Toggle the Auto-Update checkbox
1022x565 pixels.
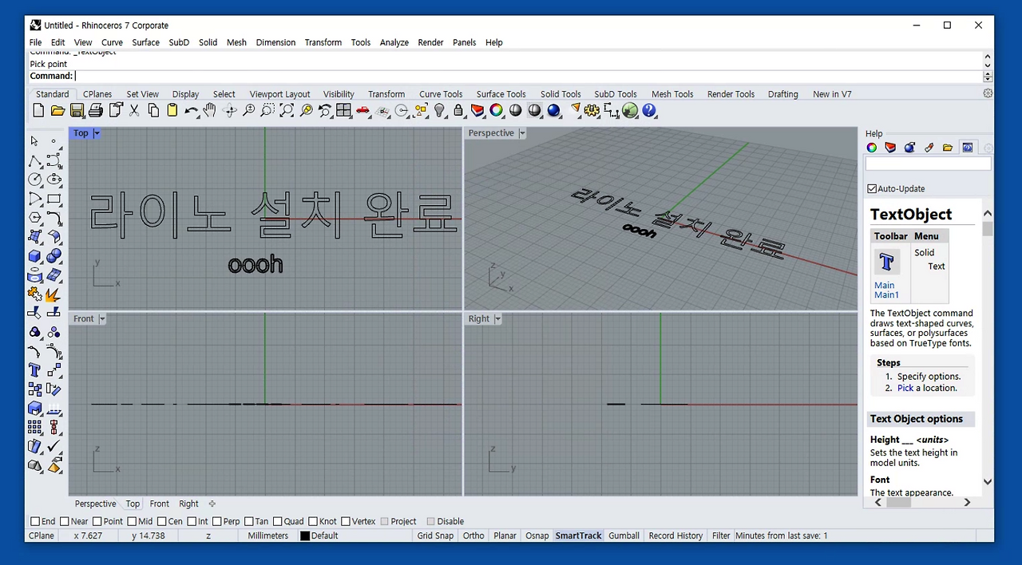(872, 188)
